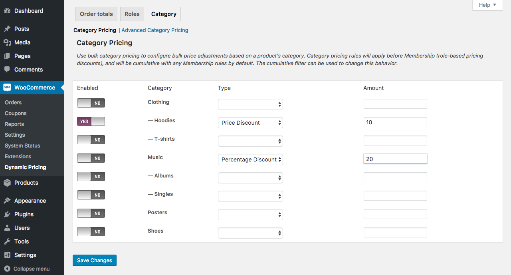Viewport: 511px width, 275px height.
Task: Open Media via its sidebar icon
Action: [x=7, y=42]
